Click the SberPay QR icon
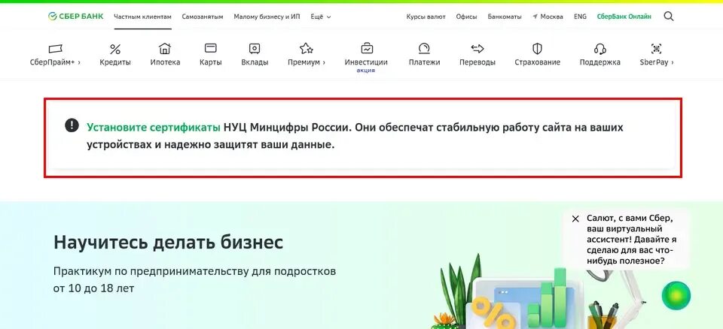This screenshot has width=723, height=329. [x=656, y=48]
